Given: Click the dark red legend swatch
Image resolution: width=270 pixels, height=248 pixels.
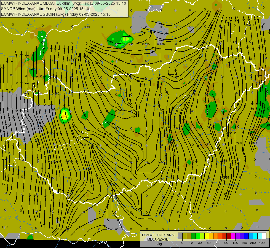Looking at the screenshot, I should [x=229, y=236].
